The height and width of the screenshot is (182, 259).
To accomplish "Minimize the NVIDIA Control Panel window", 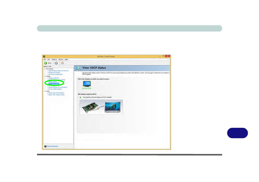I will 160,56.
